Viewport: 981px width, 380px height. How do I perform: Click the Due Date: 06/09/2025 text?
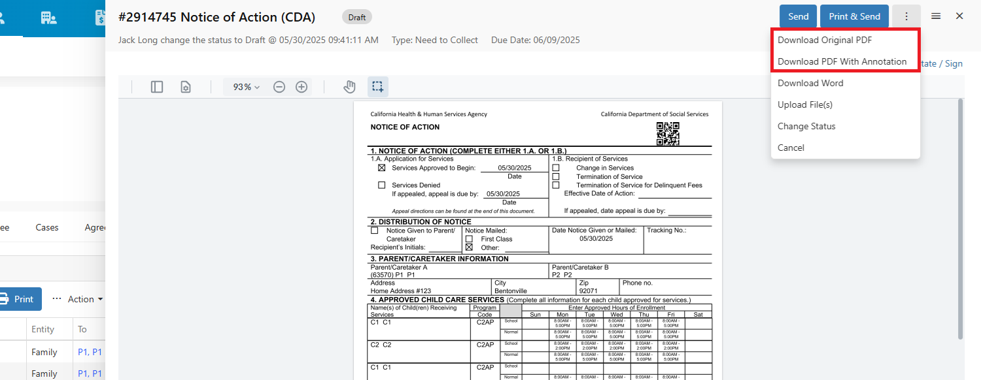pyautogui.click(x=536, y=40)
